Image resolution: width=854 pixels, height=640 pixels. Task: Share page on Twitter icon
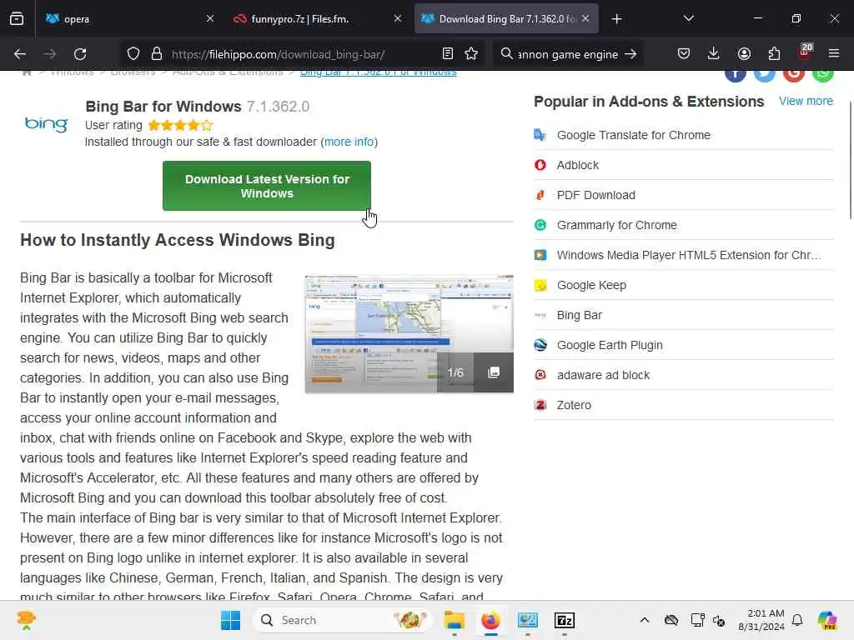765,73
